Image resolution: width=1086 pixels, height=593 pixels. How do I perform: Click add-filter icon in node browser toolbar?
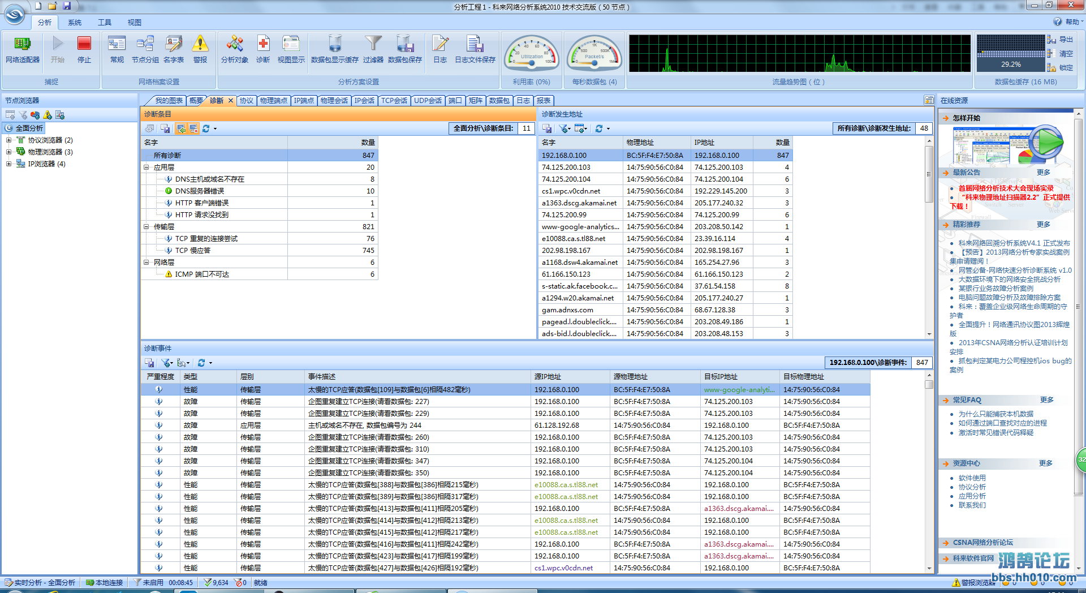[x=23, y=115]
